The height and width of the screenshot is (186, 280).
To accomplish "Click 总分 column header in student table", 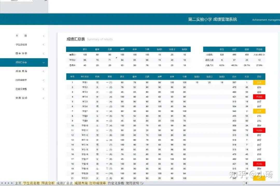I will (234, 77).
